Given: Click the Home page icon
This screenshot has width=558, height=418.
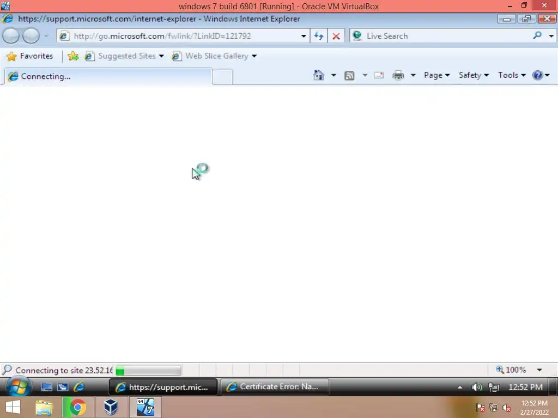Looking at the screenshot, I should click(x=318, y=75).
